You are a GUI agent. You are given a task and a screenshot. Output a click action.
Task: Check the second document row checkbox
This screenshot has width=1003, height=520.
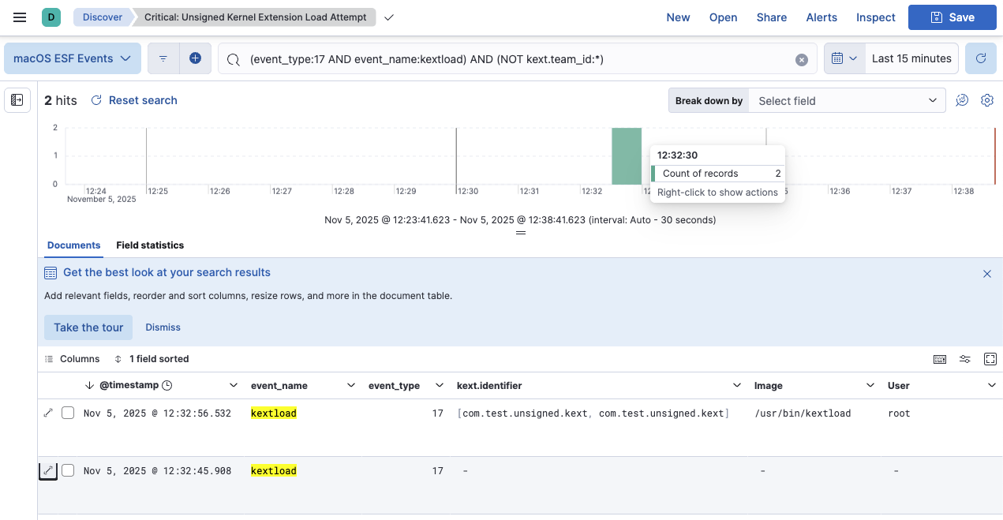(67, 469)
